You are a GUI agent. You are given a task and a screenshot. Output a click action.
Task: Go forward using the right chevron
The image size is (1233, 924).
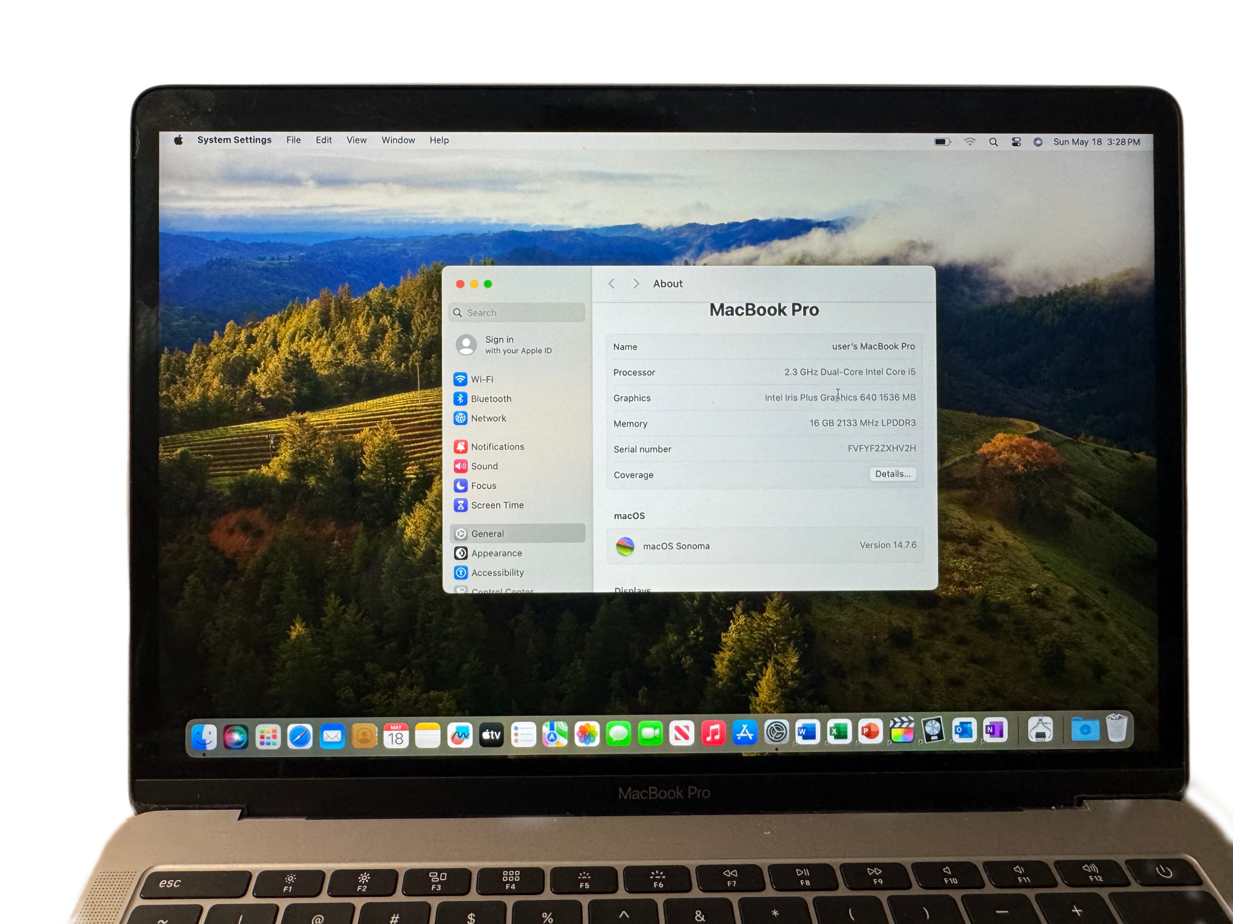click(636, 283)
